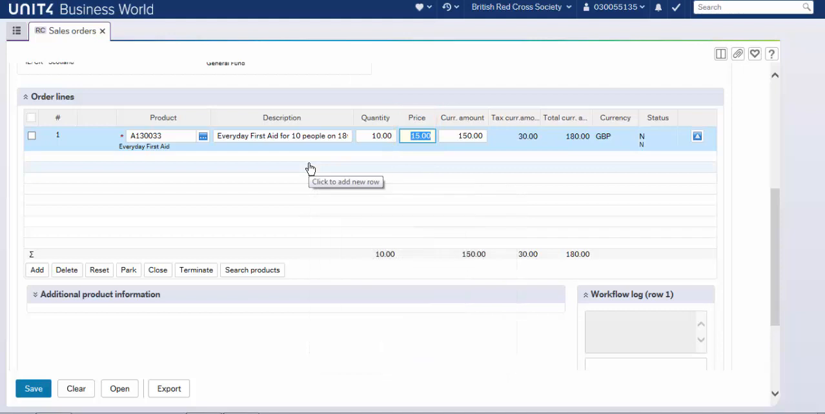Click the Curr. amount field showing 150.00
825x414 pixels.
[x=463, y=136]
